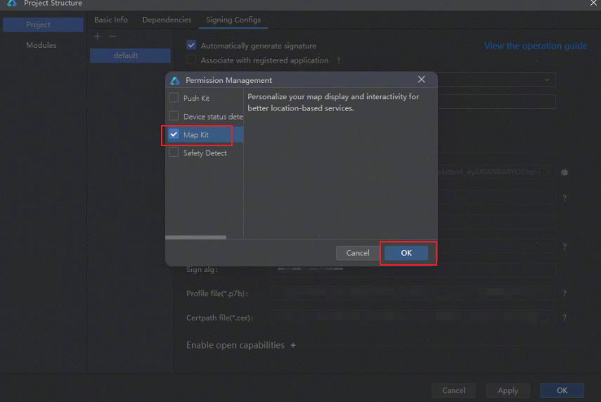Enable the Push Kit checkbox

174,98
